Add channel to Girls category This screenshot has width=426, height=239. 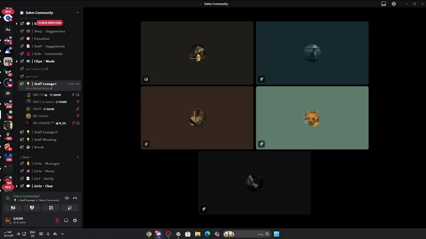pyautogui.click(x=78, y=157)
